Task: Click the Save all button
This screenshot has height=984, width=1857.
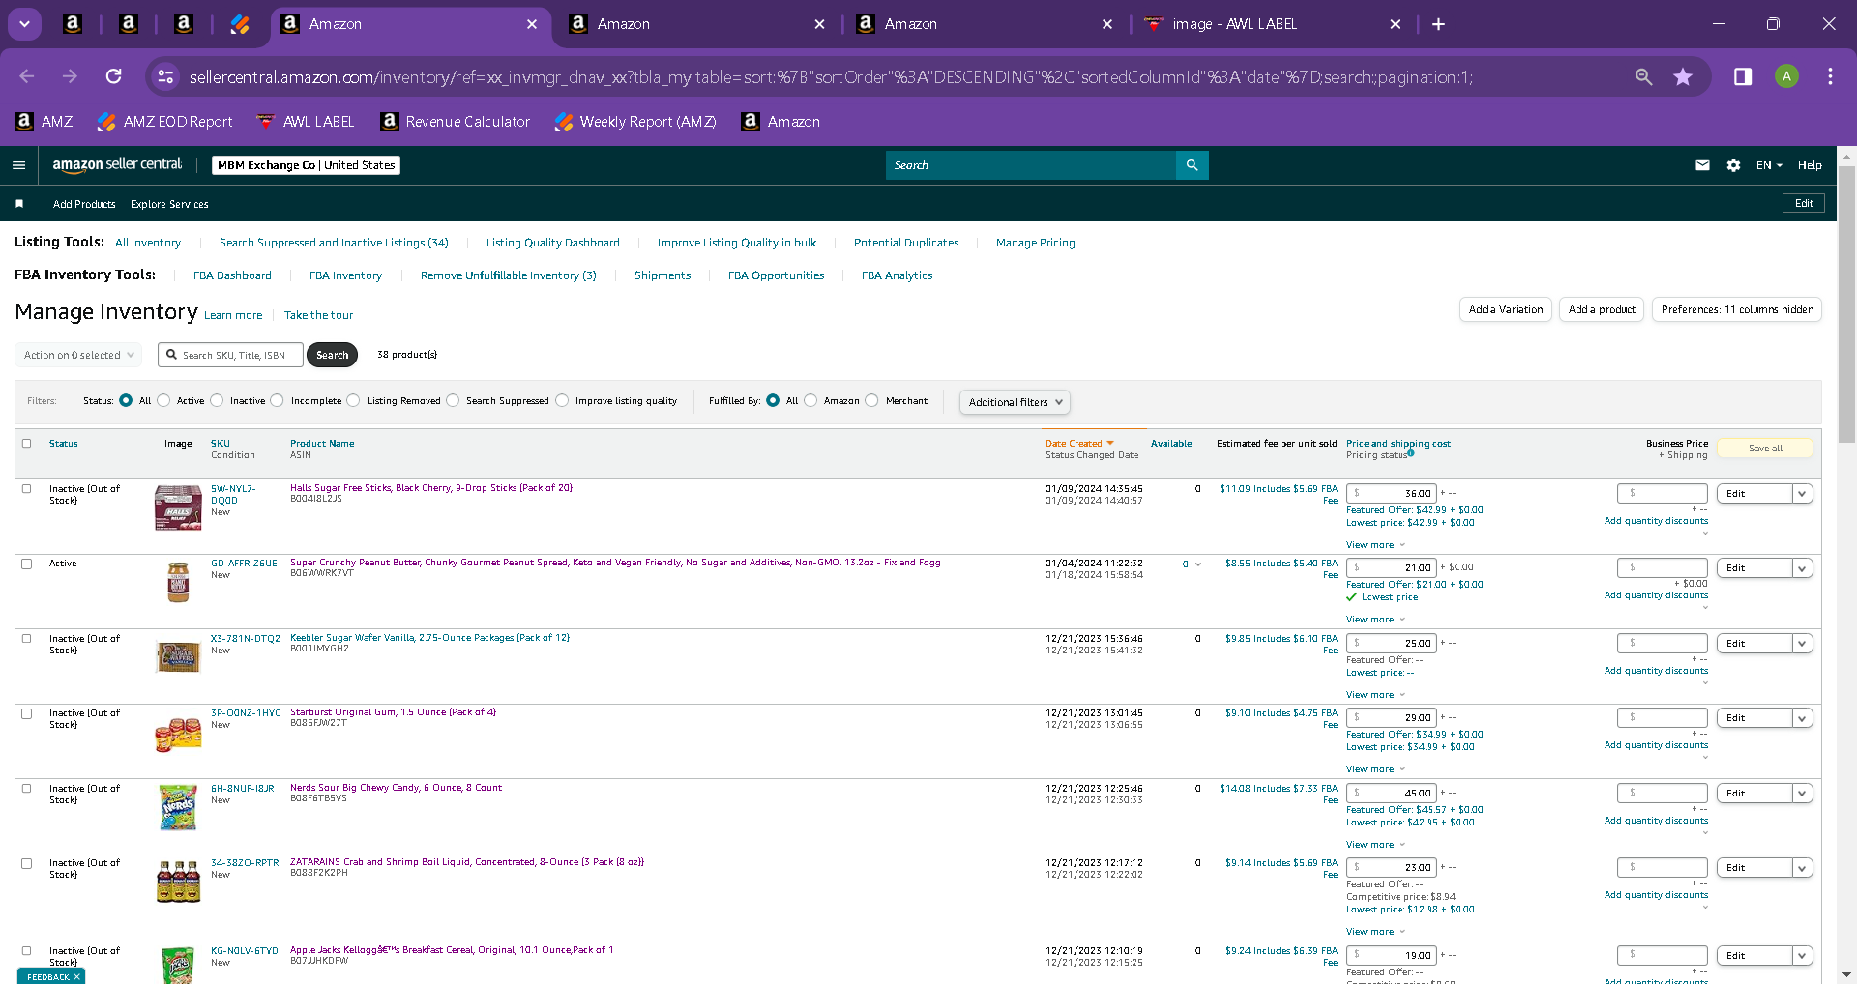Action: tap(1765, 449)
